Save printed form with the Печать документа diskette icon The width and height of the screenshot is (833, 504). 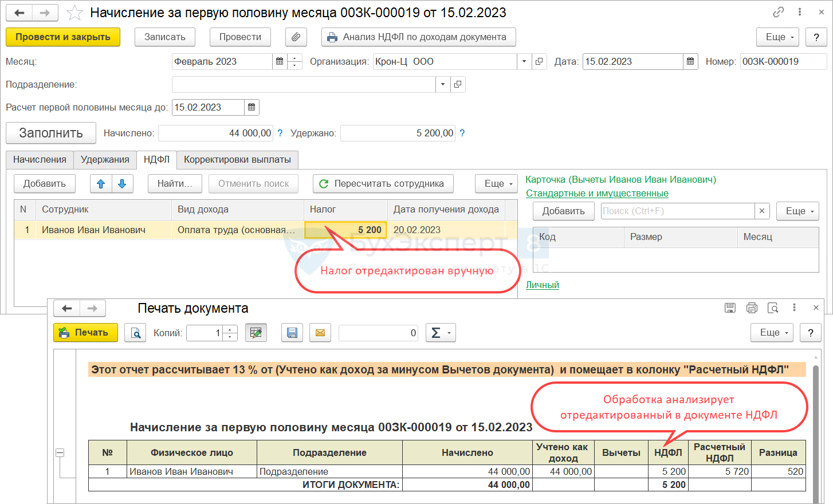click(730, 308)
